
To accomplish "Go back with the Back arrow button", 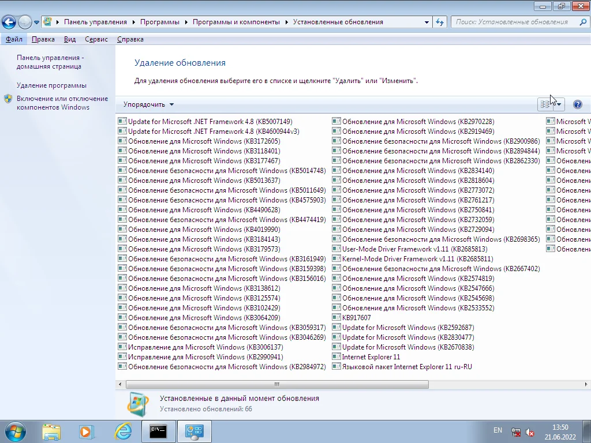I will click(x=9, y=22).
